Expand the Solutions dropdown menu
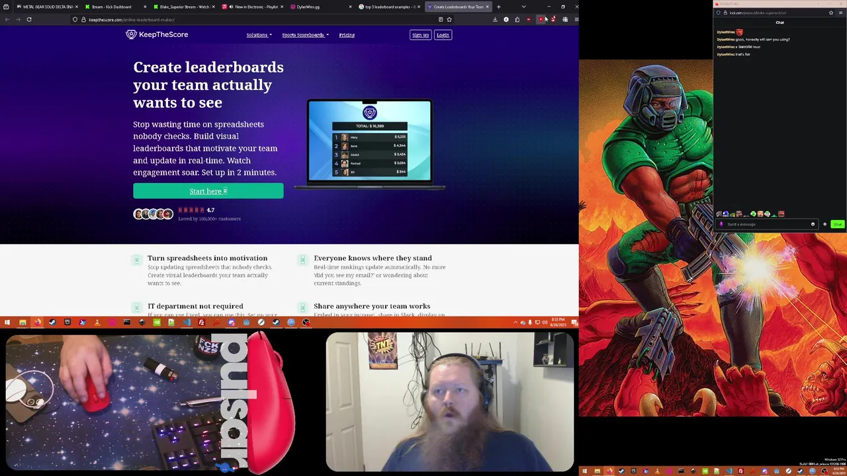Screen dimensions: 847x476 [259, 34]
